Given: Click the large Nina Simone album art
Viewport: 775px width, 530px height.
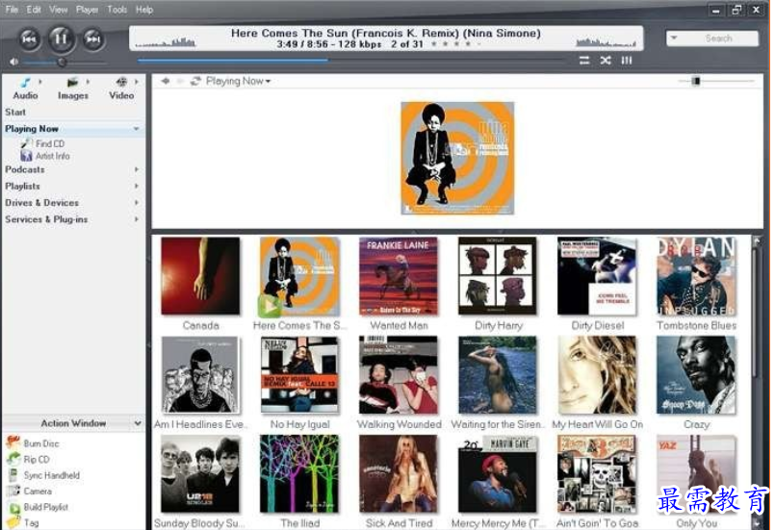Looking at the screenshot, I should (x=457, y=158).
